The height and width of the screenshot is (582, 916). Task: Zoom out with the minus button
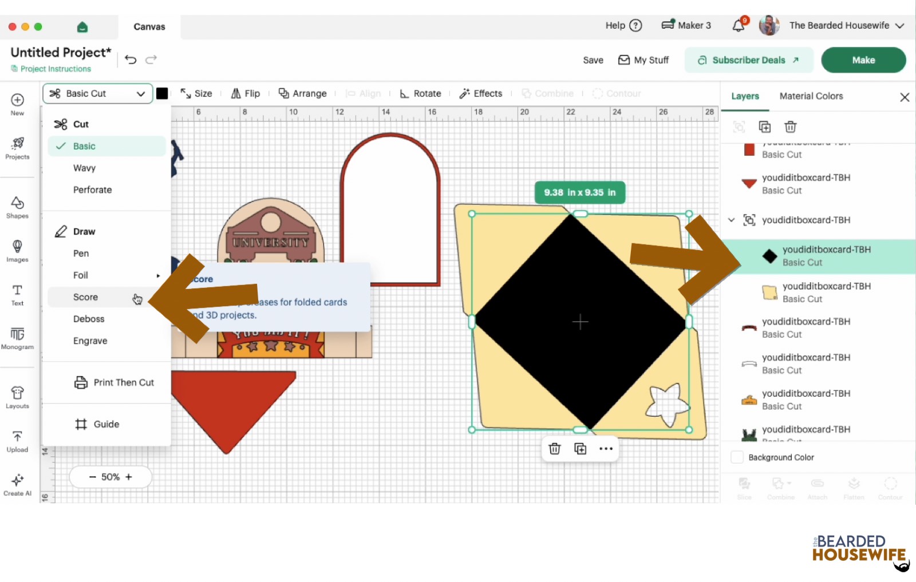tap(92, 477)
